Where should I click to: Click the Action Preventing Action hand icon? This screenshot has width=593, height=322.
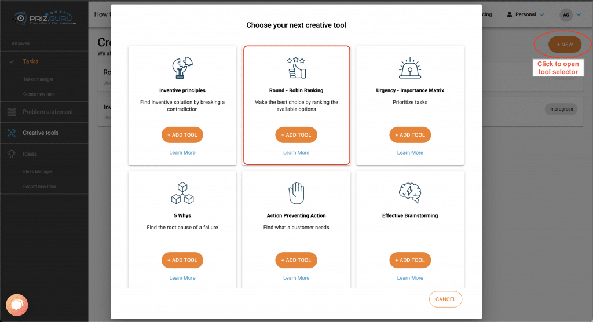[296, 193]
